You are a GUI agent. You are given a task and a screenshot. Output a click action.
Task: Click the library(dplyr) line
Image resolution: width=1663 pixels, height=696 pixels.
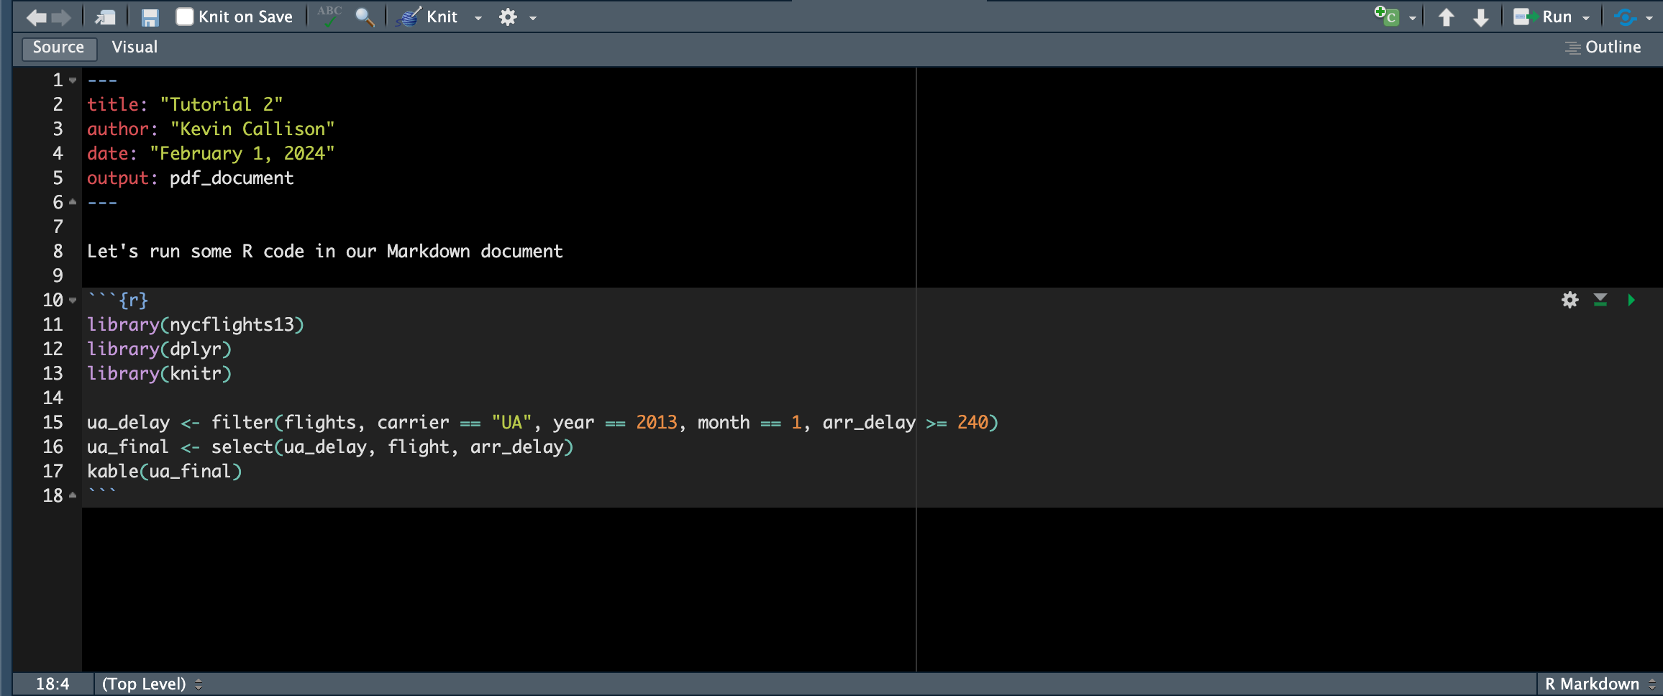[x=160, y=349]
